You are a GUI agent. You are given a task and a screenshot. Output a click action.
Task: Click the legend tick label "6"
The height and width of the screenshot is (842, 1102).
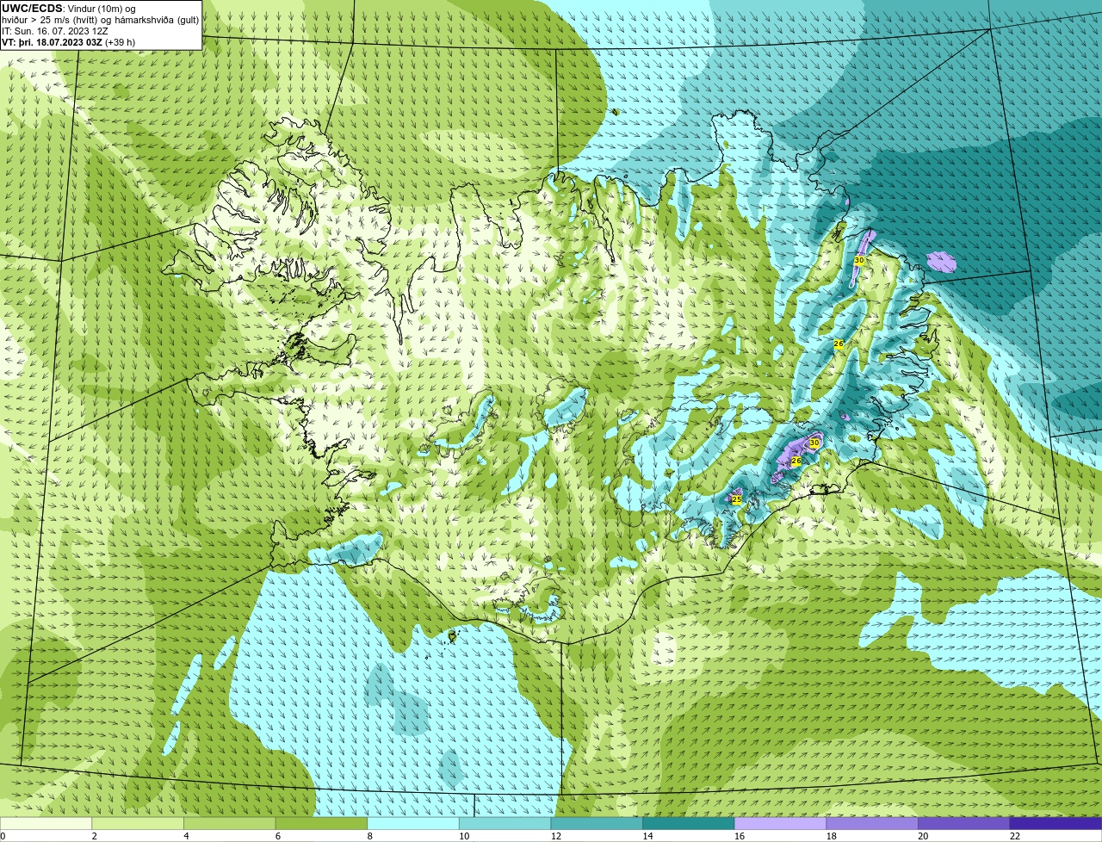[278, 836]
